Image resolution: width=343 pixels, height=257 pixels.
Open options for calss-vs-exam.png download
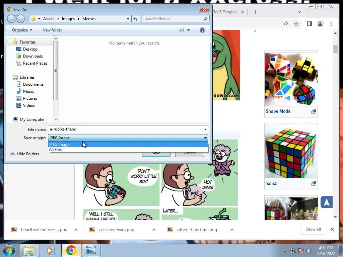point(154,230)
